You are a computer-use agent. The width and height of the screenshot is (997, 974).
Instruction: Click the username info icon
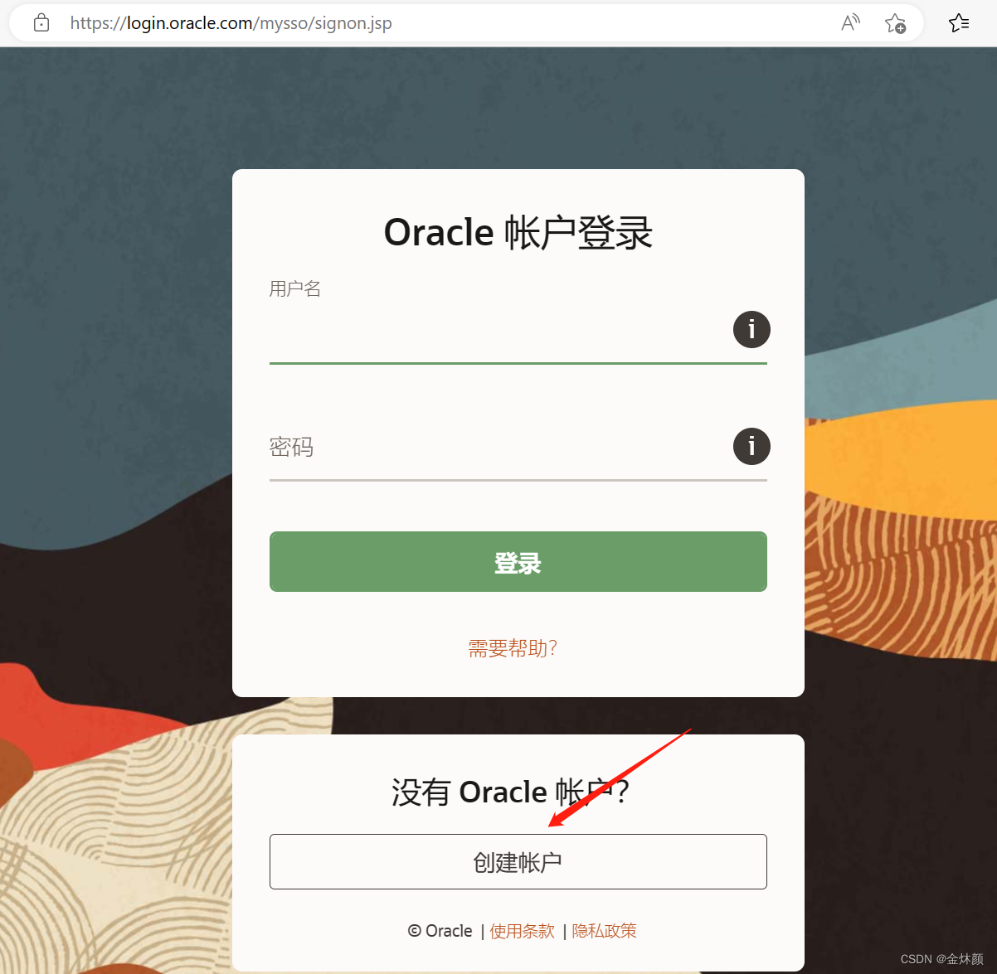[x=751, y=329]
